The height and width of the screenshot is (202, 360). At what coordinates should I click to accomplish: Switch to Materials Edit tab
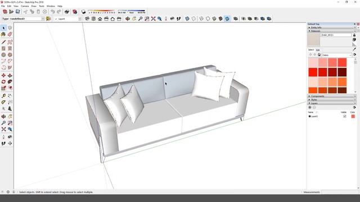click(318, 50)
